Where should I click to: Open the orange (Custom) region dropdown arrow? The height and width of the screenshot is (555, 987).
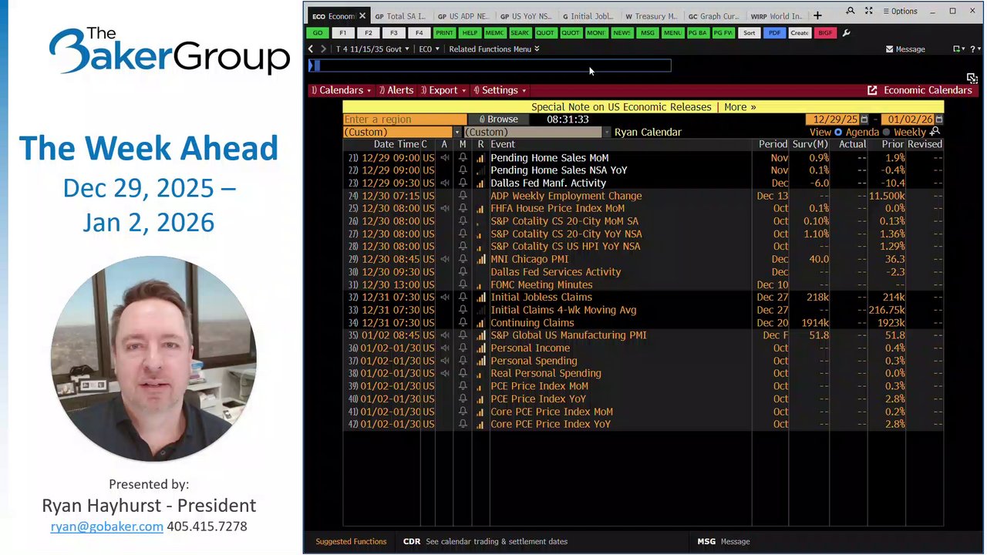(x=457, y=133)
